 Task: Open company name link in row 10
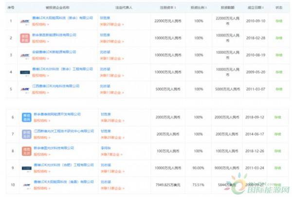[64, 182]
